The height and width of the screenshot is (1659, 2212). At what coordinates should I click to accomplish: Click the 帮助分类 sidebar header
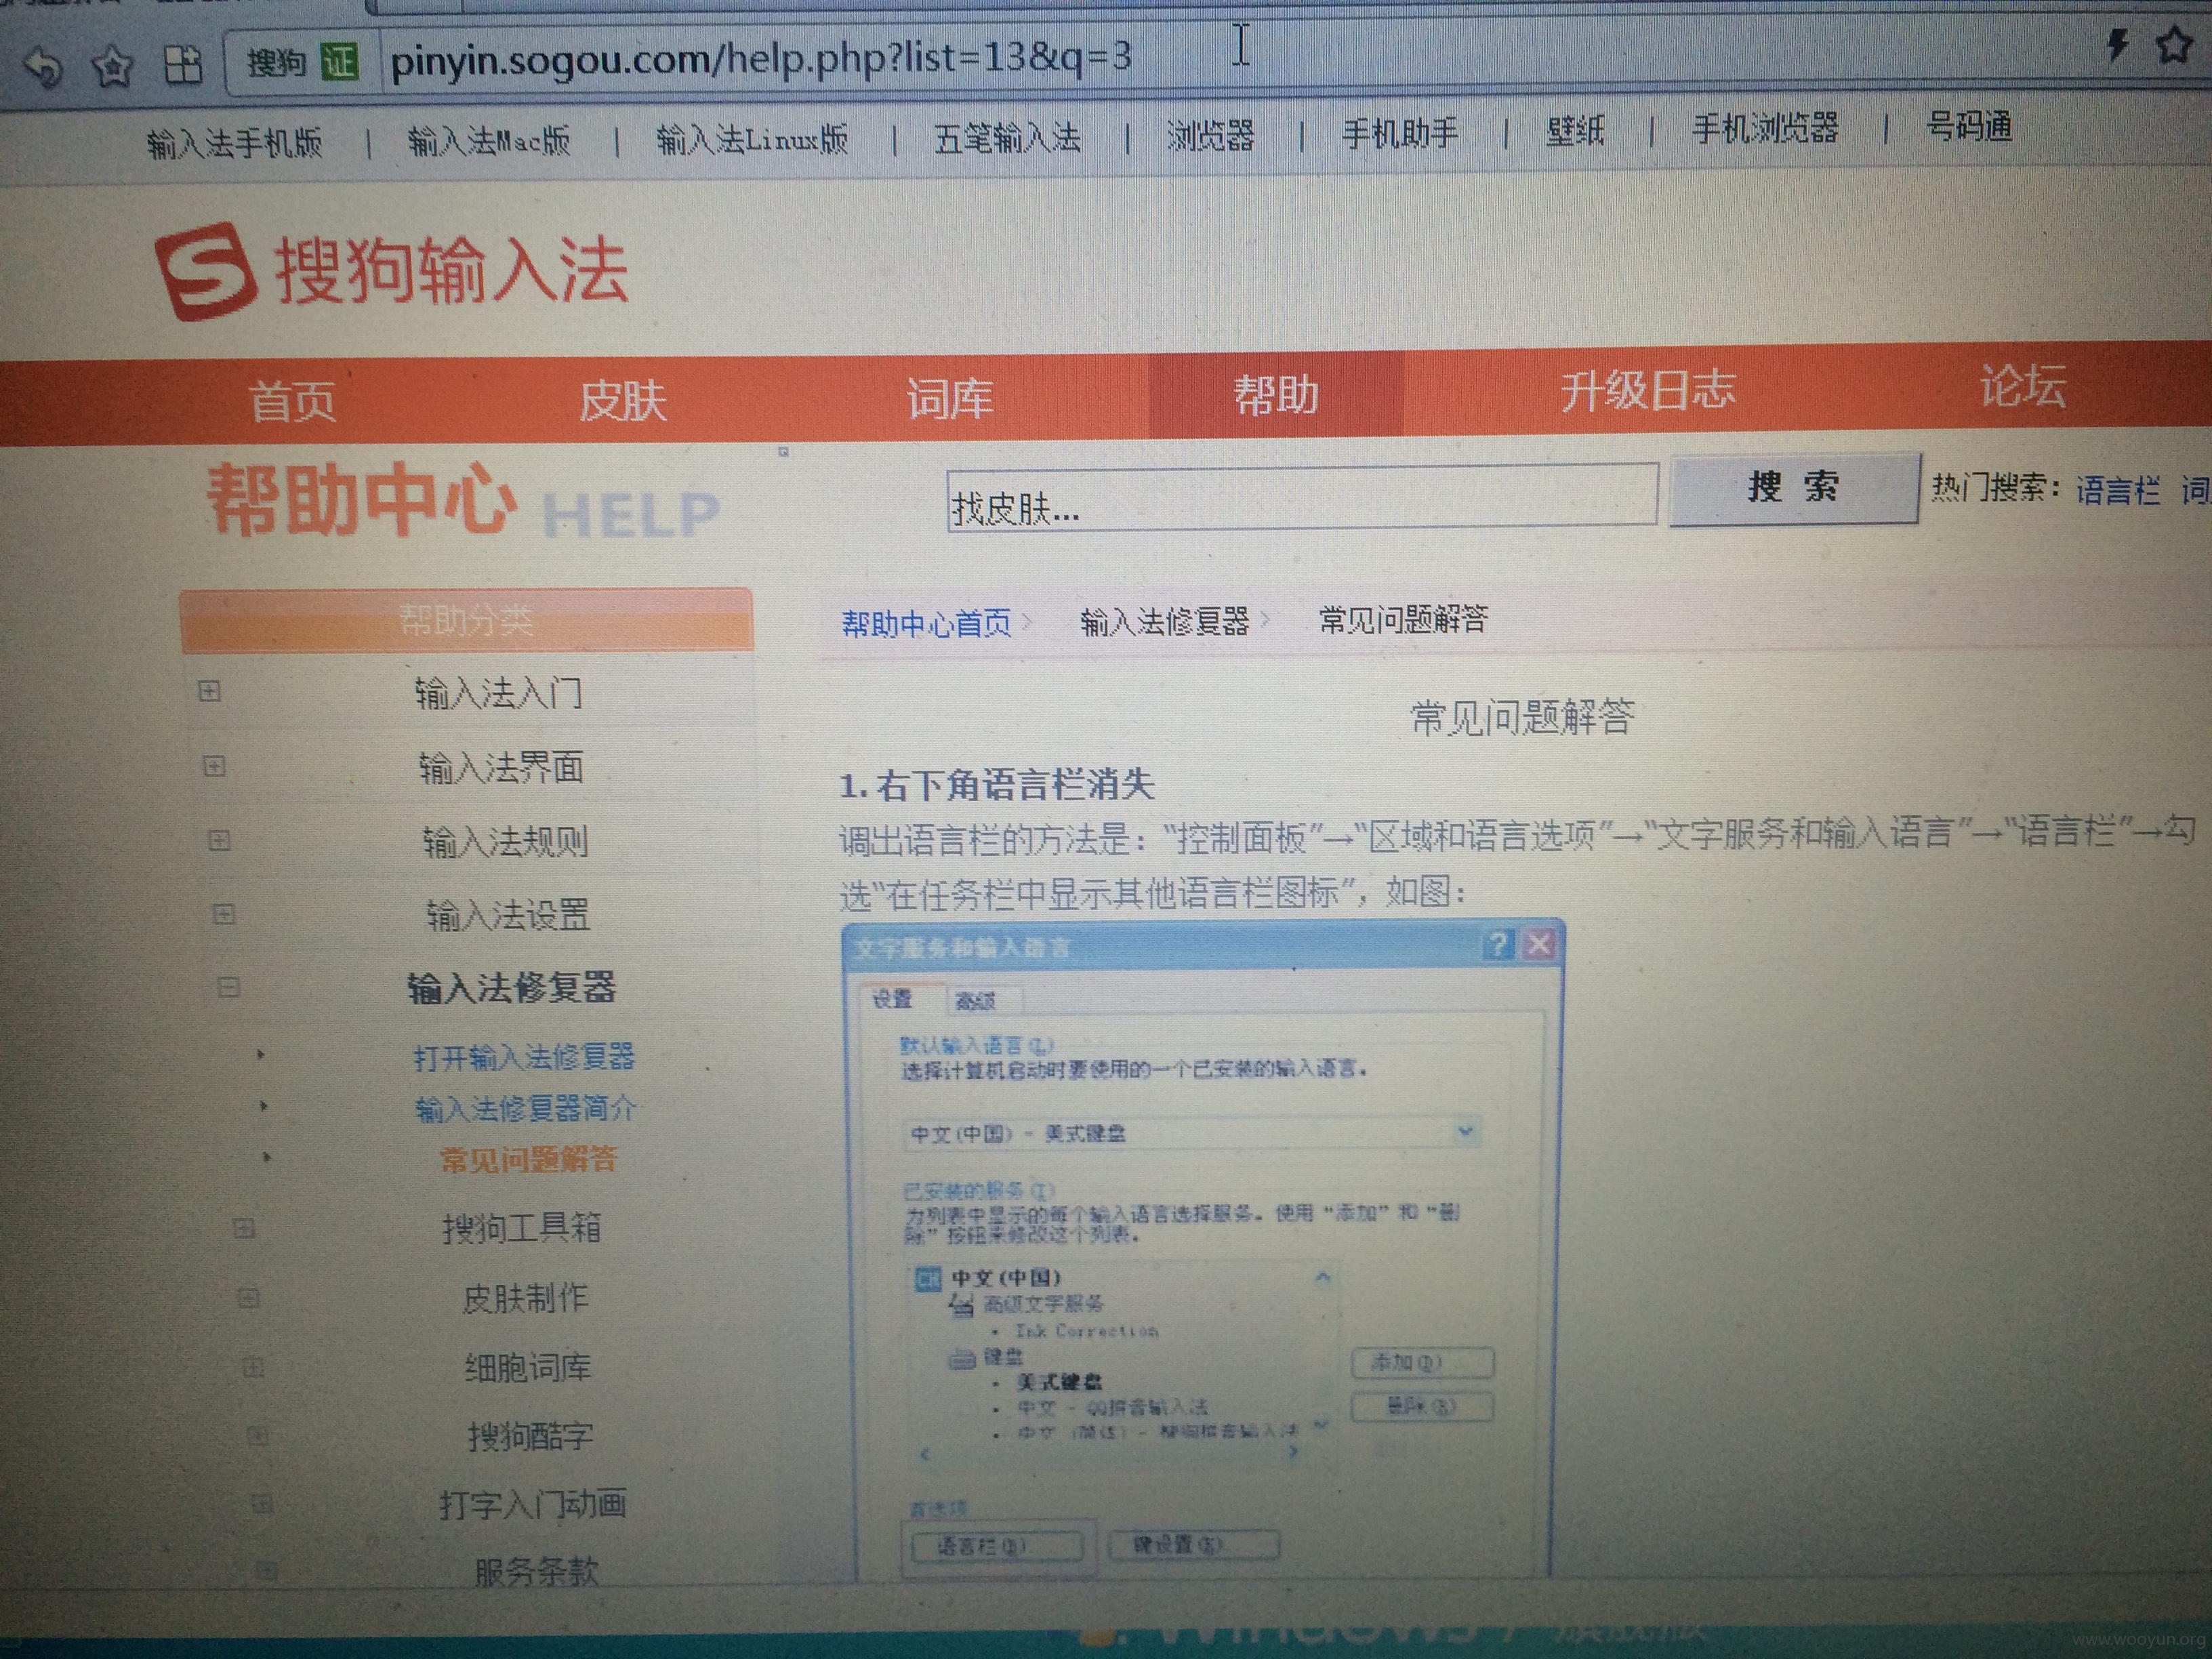[x=466, y=620]
